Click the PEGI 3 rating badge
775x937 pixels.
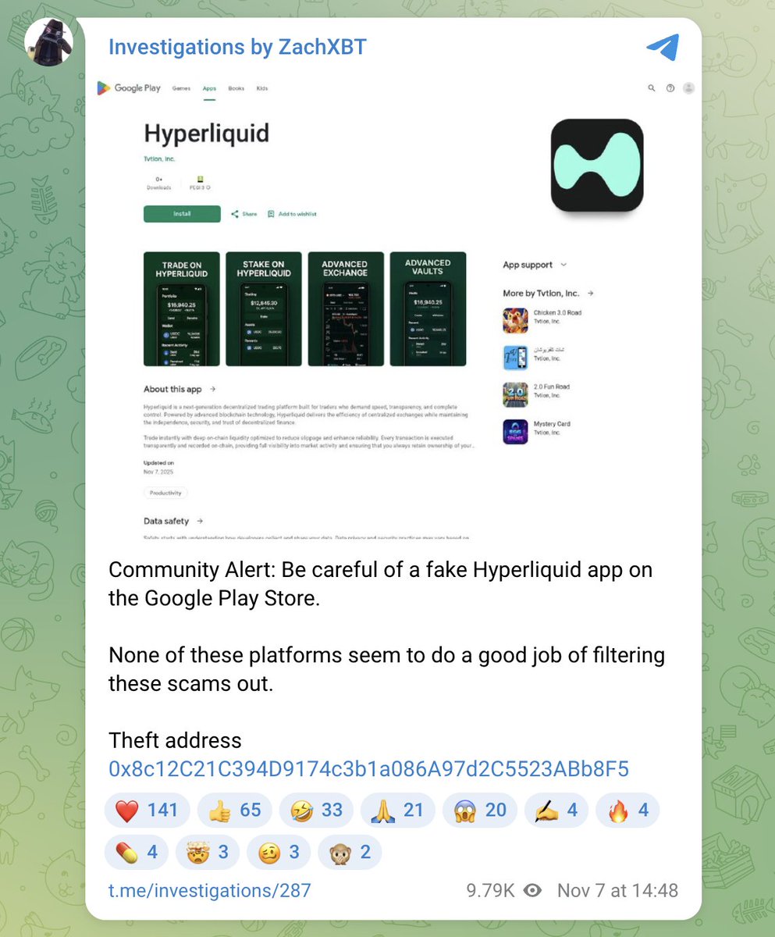[x=200, y=183]
